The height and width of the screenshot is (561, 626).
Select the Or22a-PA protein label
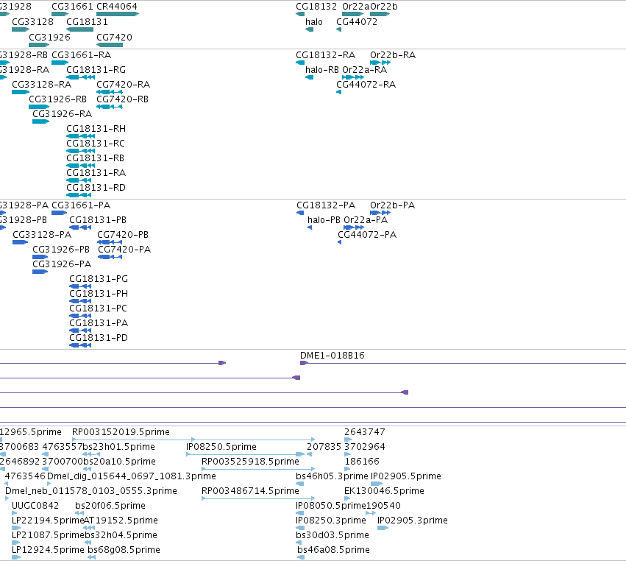366,220
